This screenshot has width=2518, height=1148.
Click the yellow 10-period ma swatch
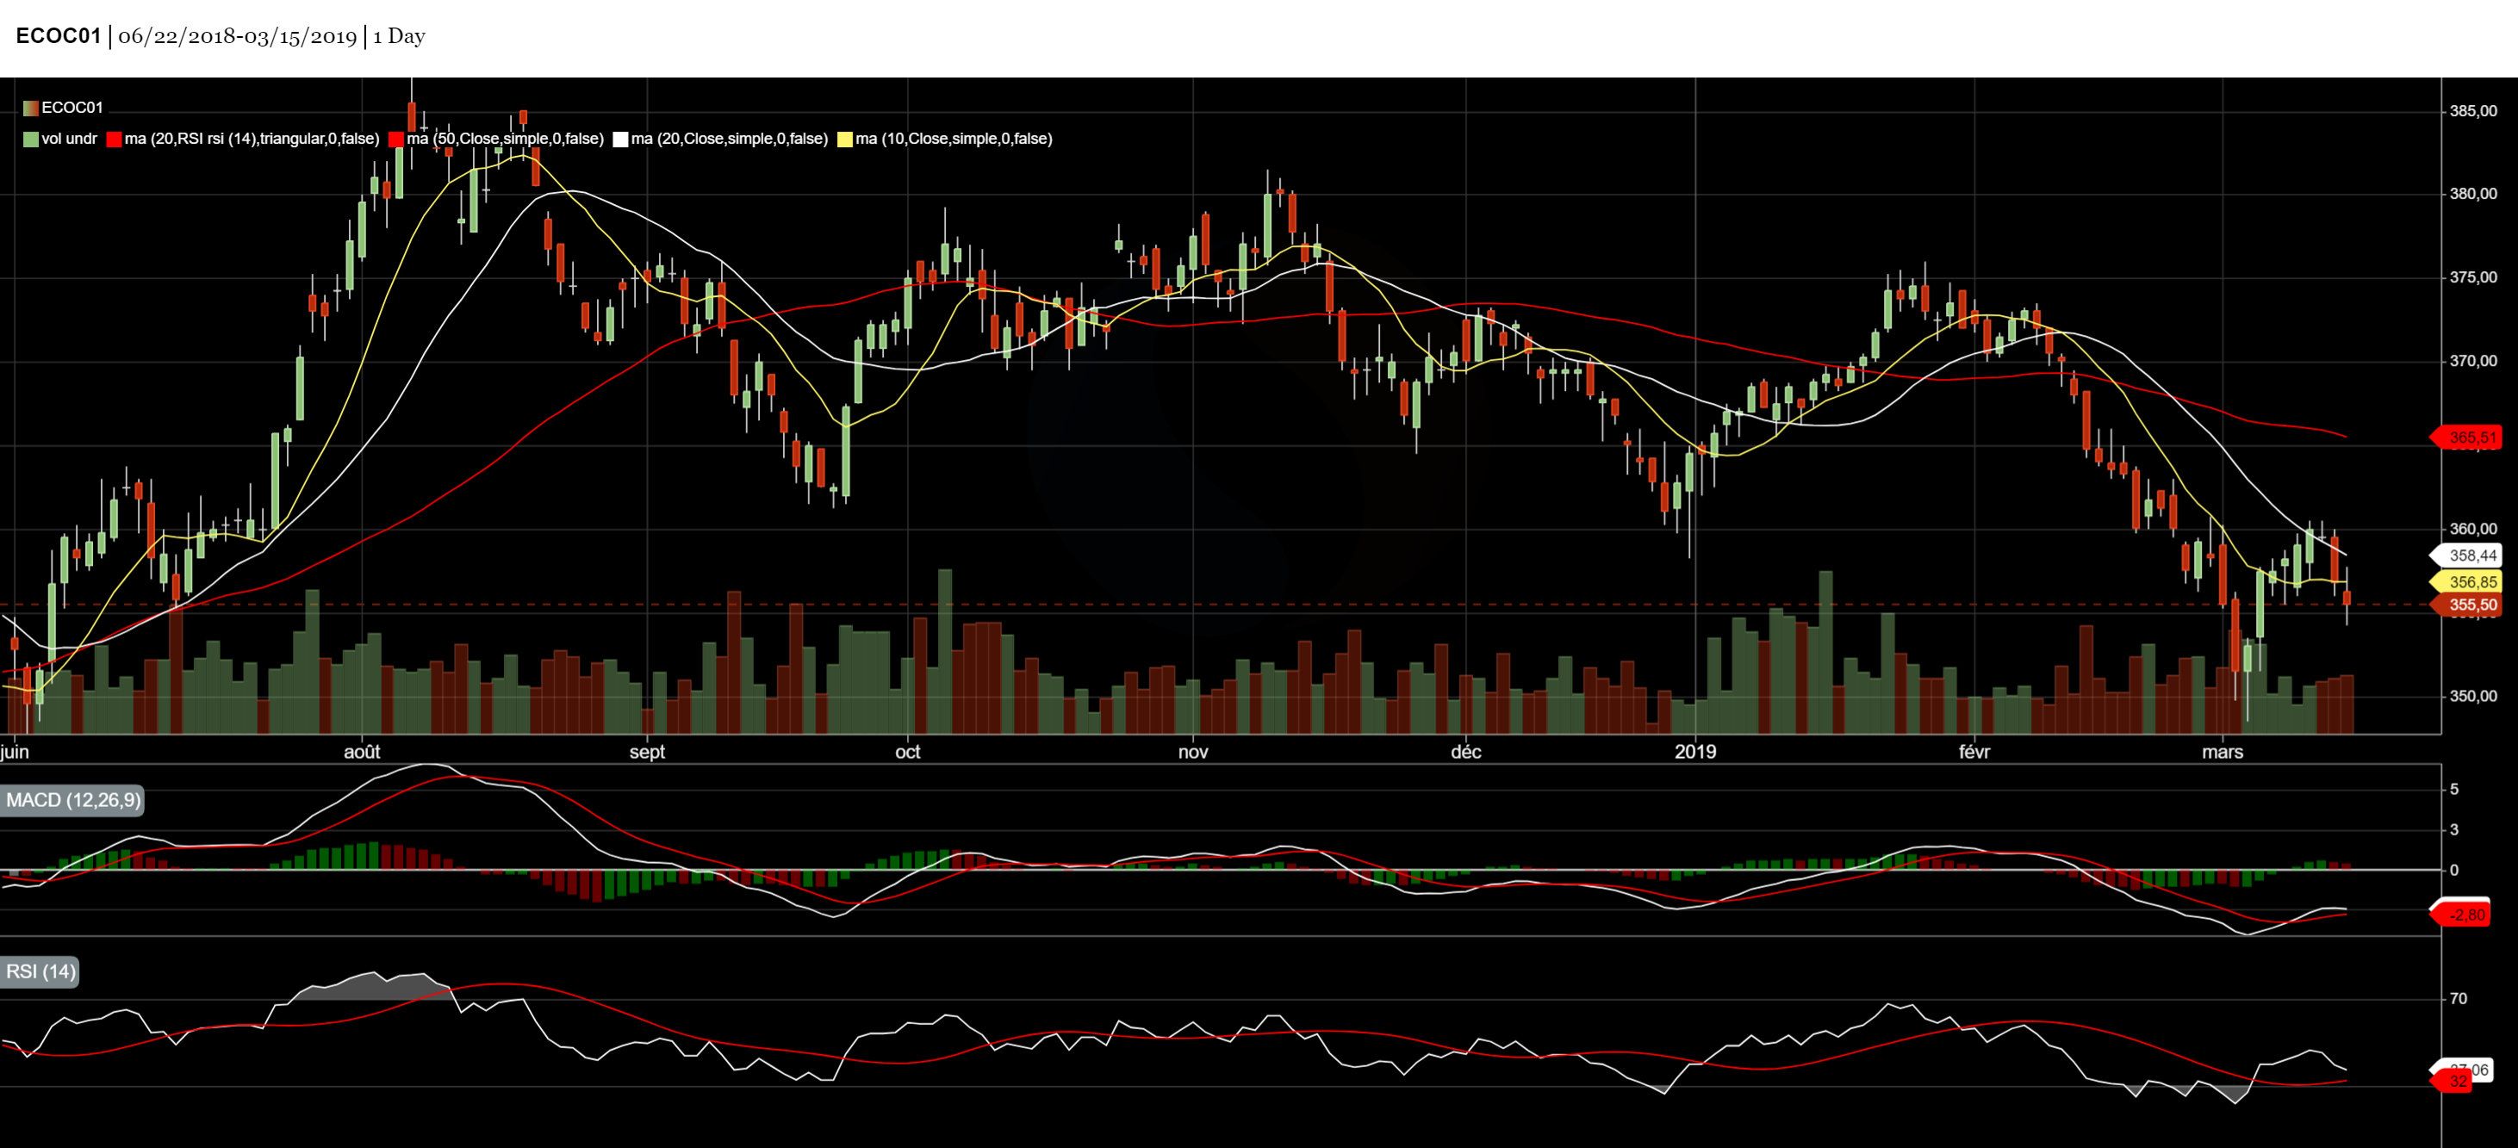click(x=846, y=139)
